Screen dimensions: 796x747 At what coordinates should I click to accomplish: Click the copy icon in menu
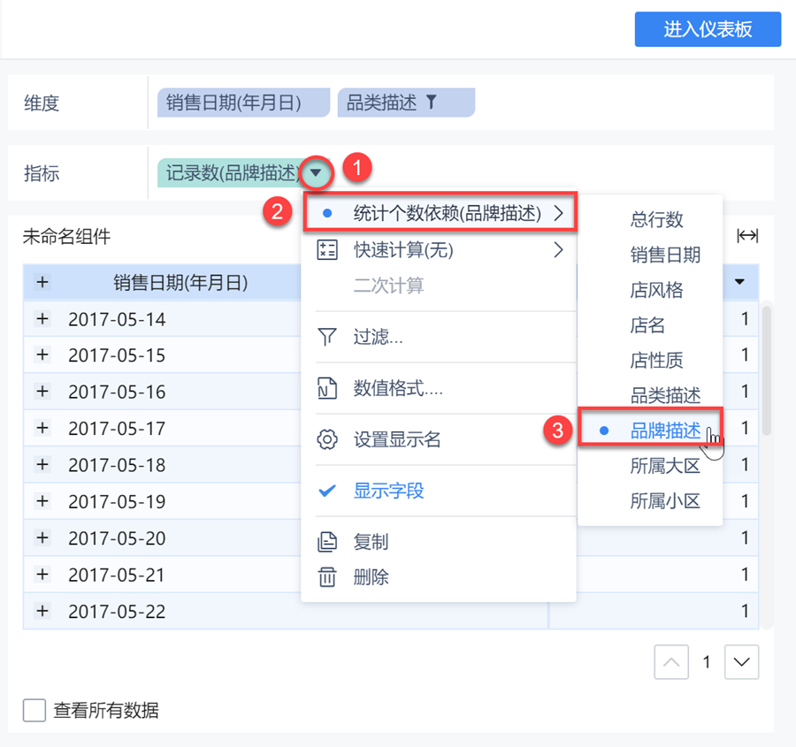point(327,542)
